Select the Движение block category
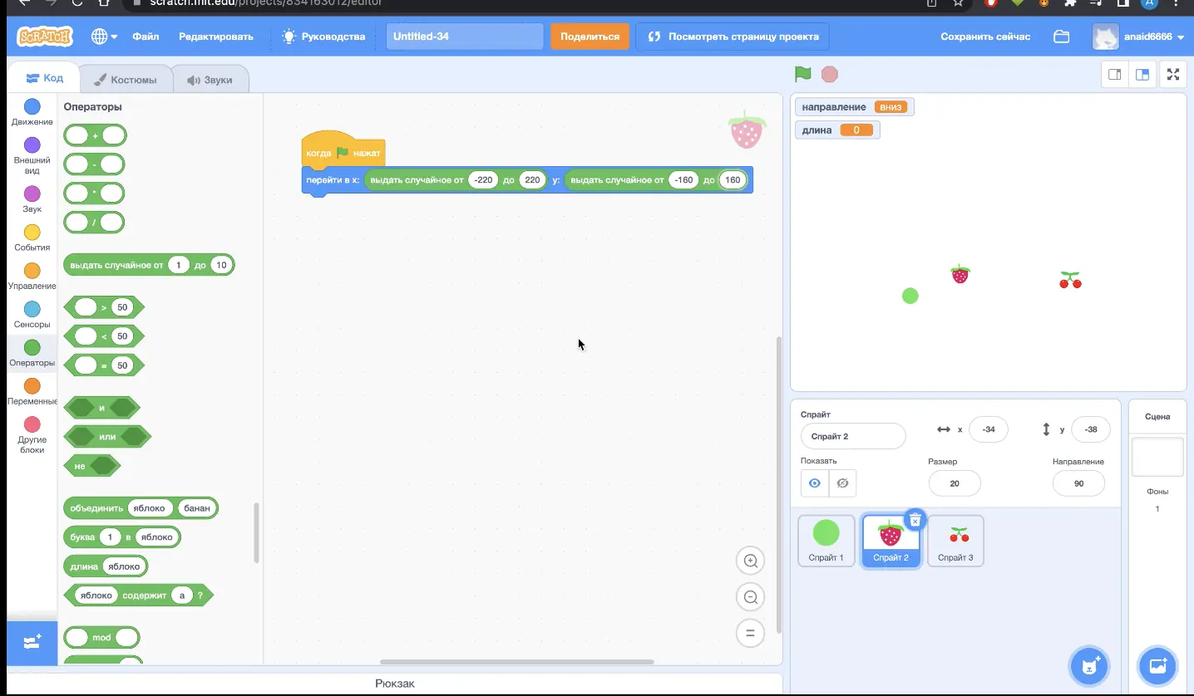Screen dimensions: 1194x696 (32, 112)
